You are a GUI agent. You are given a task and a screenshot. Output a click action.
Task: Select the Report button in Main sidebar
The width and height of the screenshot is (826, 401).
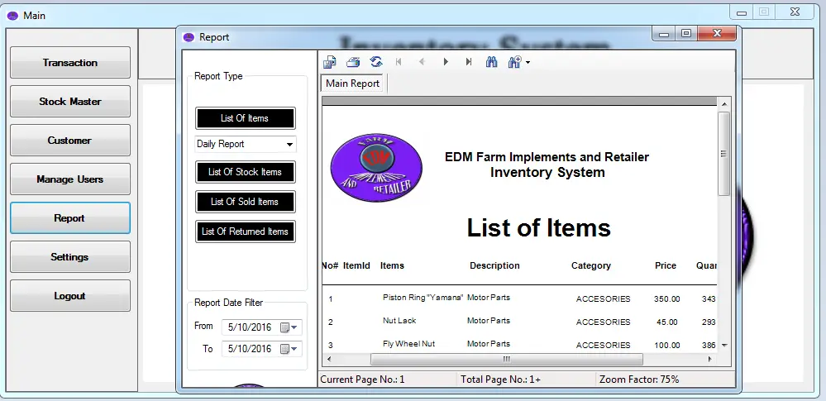(x=70, y=218)
